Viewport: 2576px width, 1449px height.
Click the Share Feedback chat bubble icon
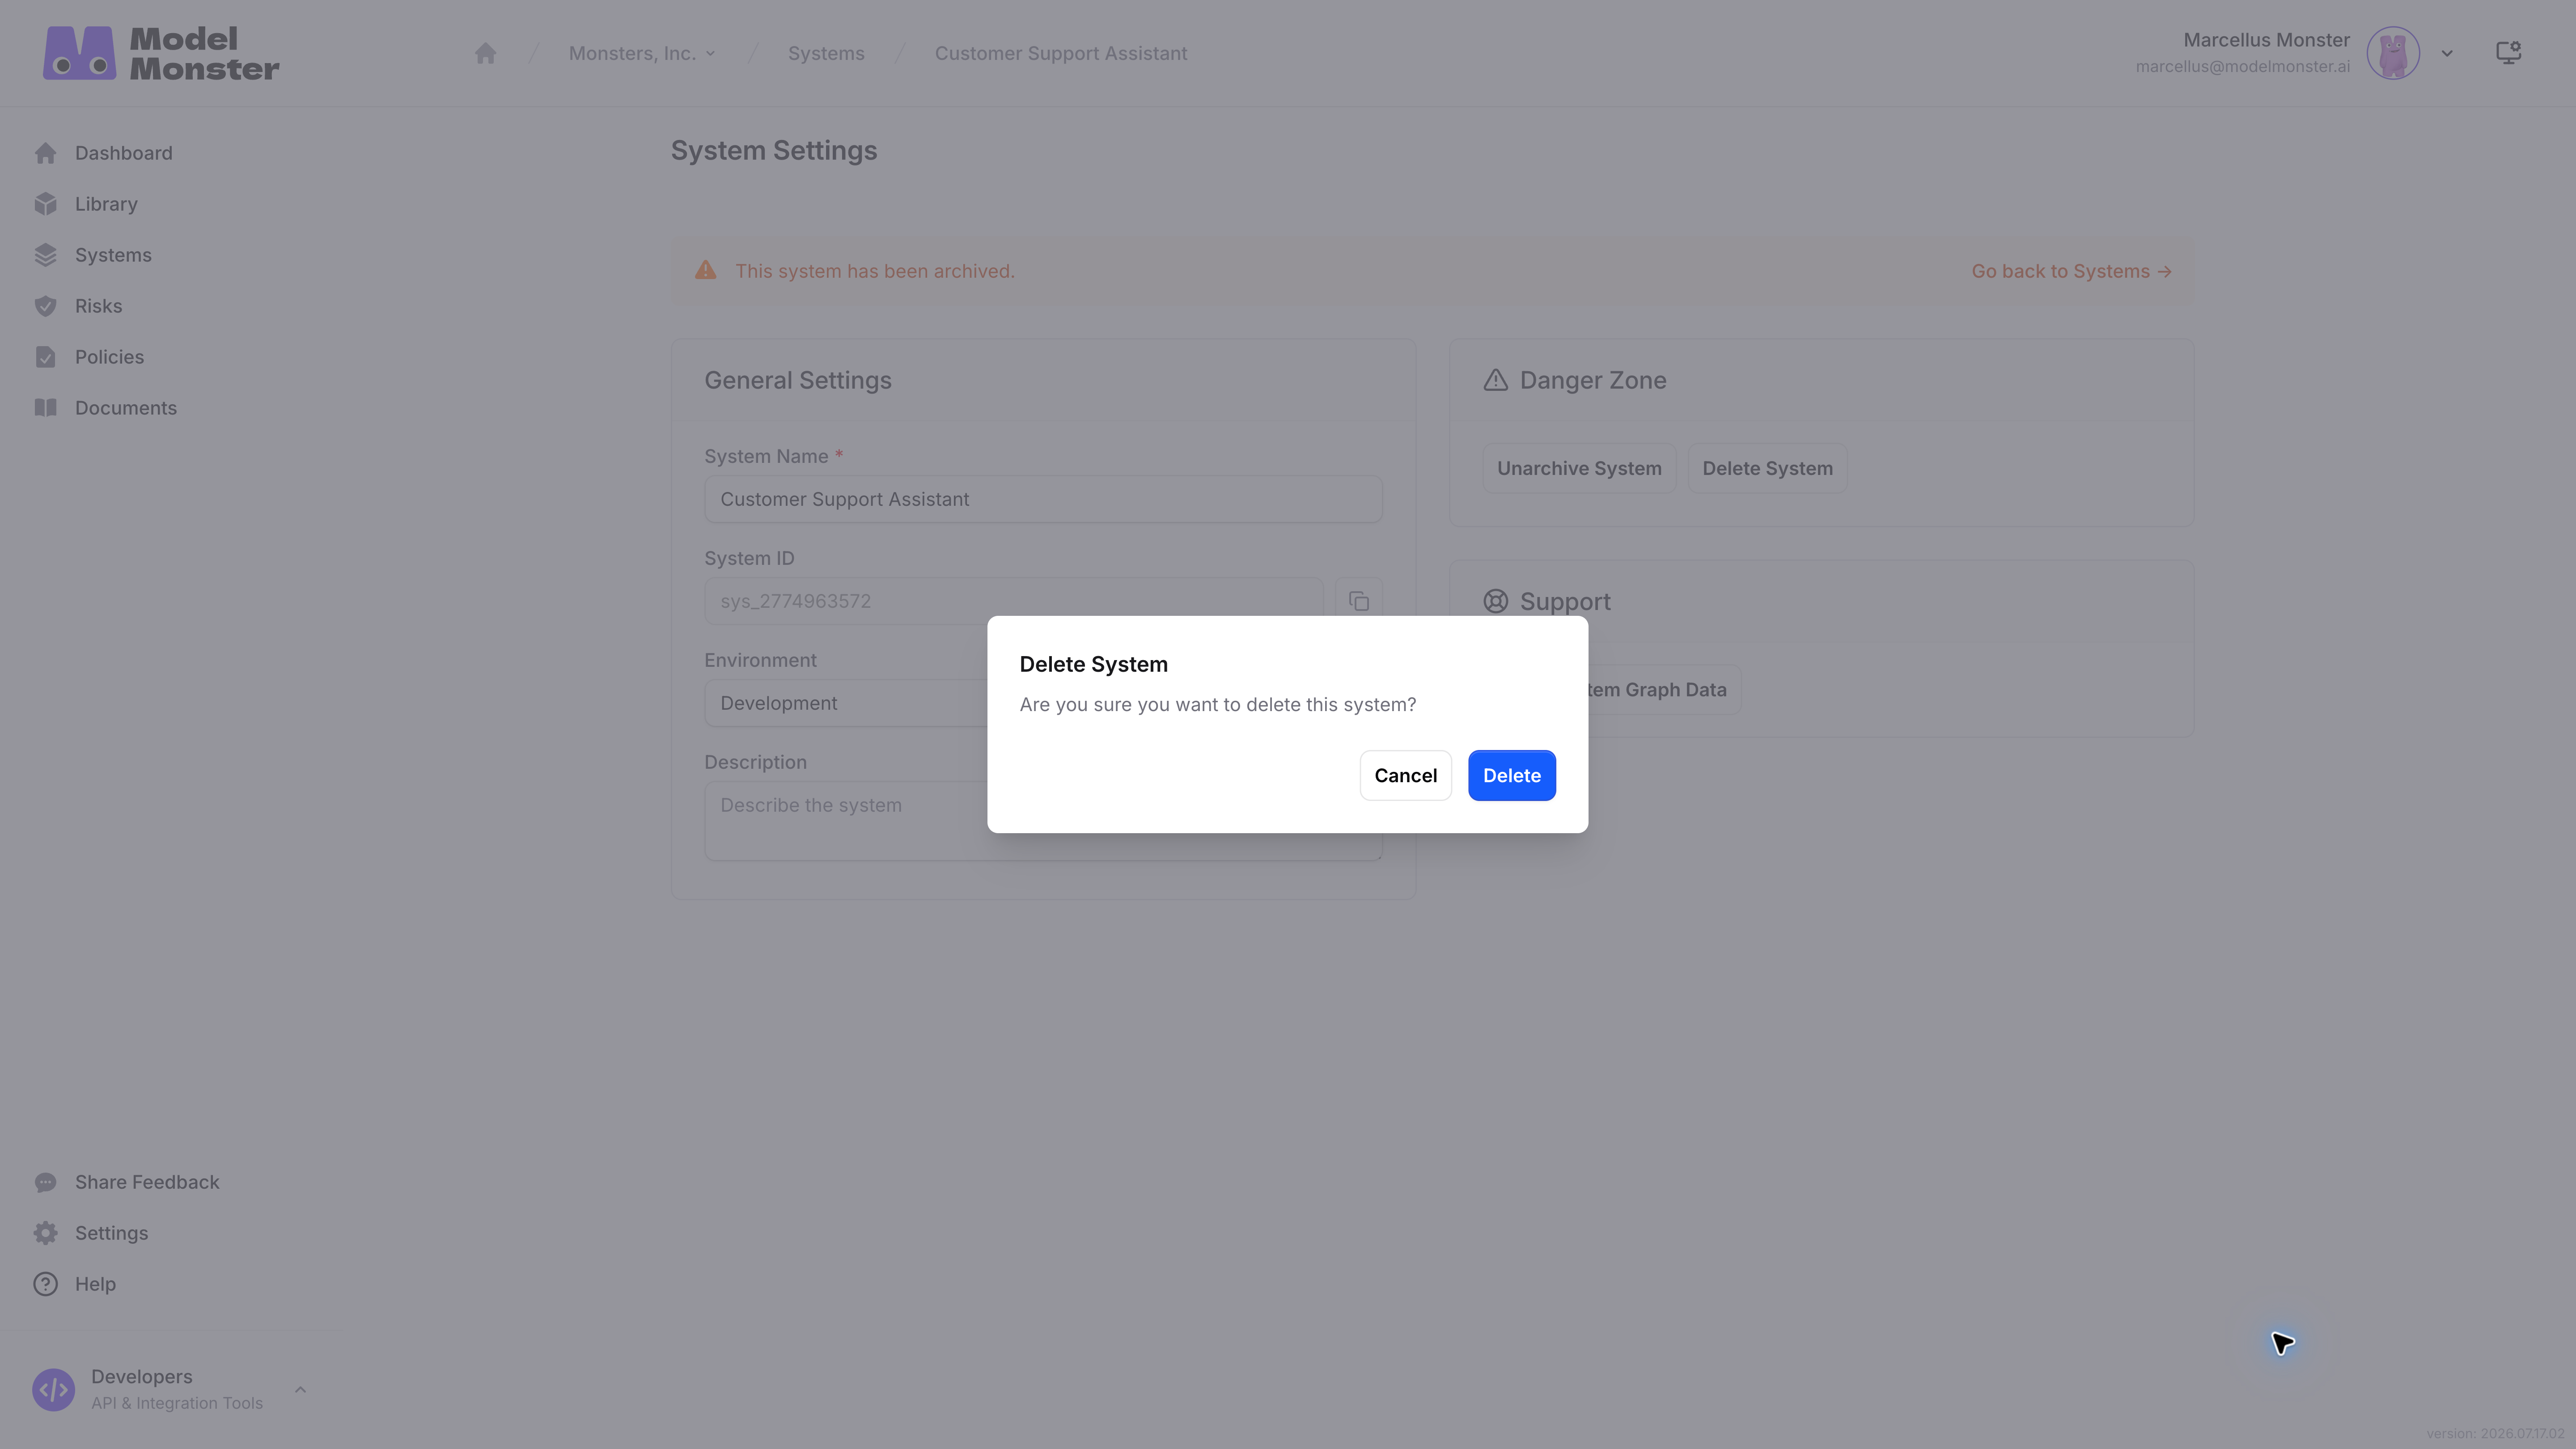click(x=45, y=1182)
